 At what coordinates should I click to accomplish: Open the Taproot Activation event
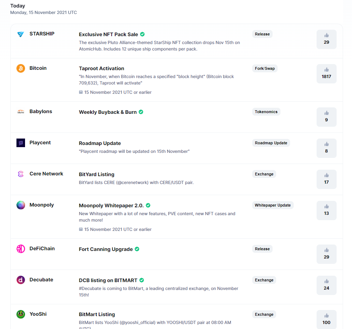pyautogui.click(x=102, y=68)
